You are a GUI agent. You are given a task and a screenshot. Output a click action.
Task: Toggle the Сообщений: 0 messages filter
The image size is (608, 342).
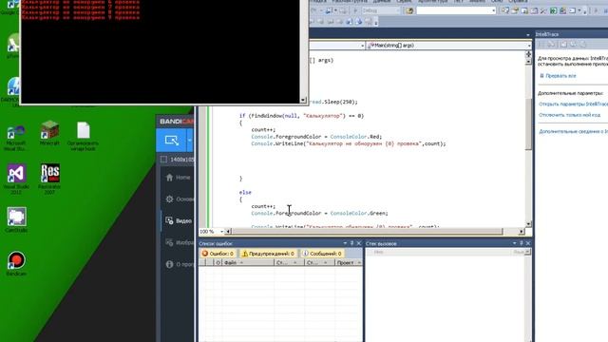click(x=322, y=254)
